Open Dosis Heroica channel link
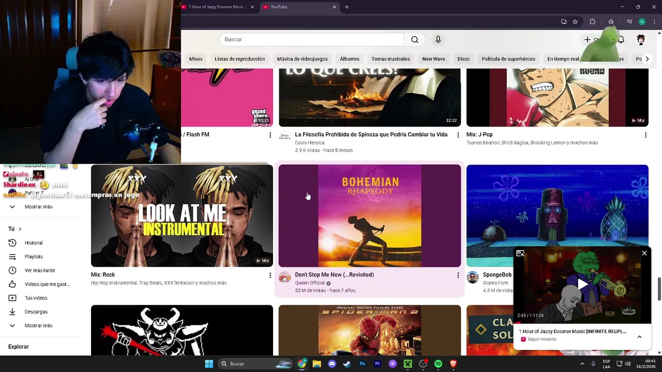Screen dimensions: 662x372 (x=310, y=143)
